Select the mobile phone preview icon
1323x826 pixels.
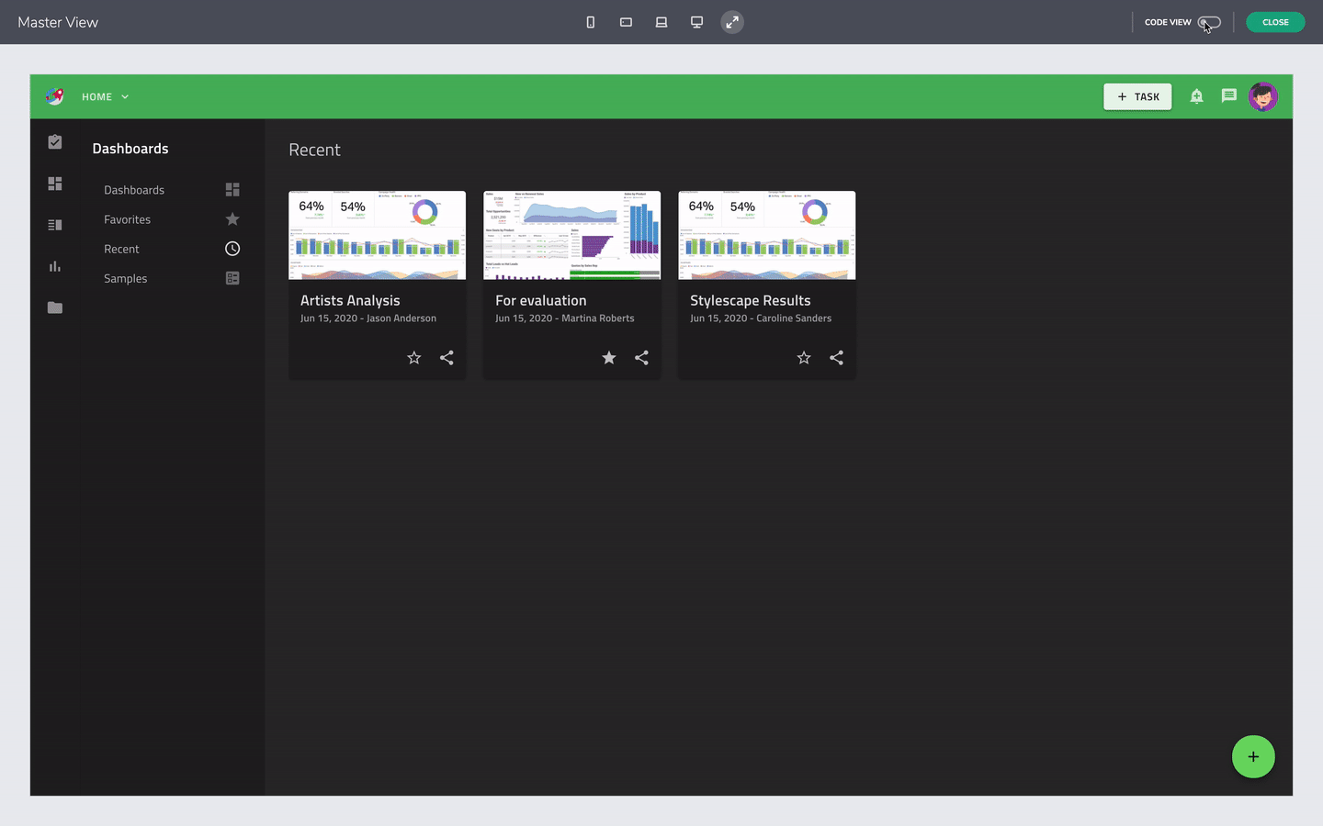(591, 22)
